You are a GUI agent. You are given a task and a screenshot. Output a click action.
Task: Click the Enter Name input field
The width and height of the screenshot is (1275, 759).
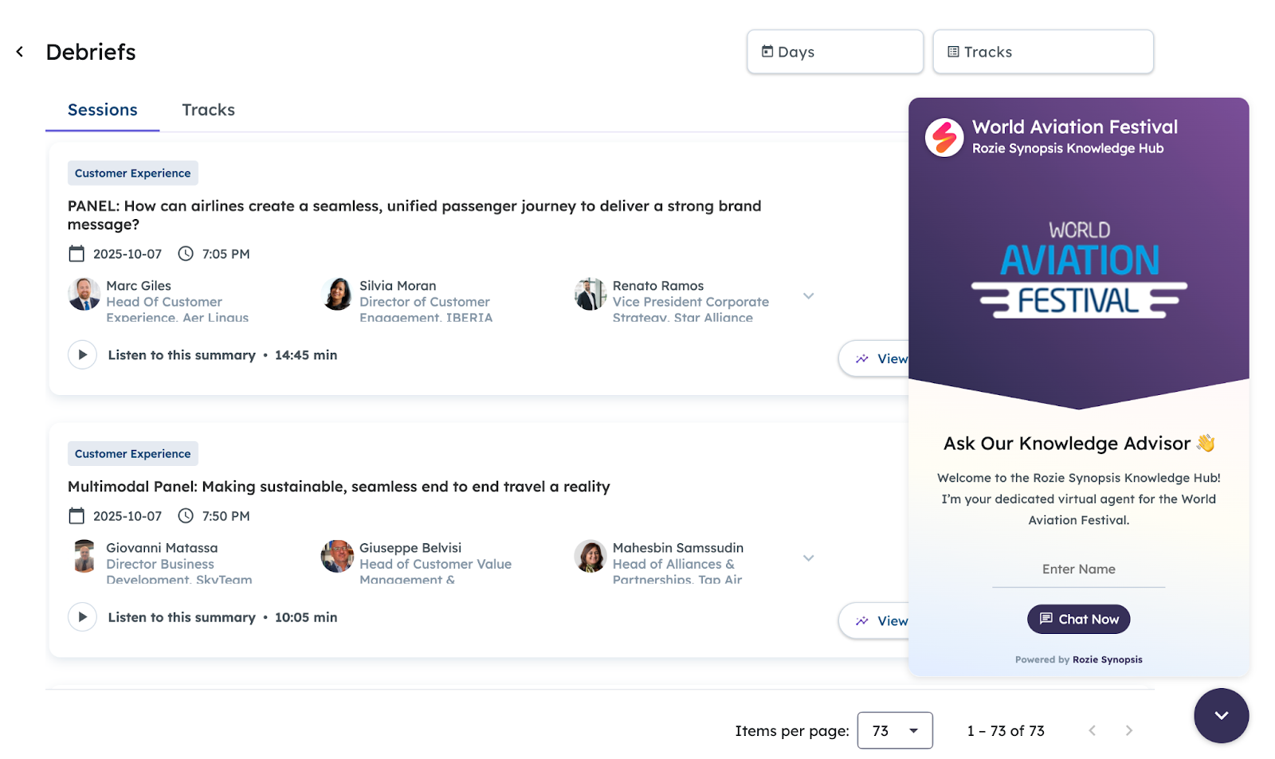tap(1078, 570)
